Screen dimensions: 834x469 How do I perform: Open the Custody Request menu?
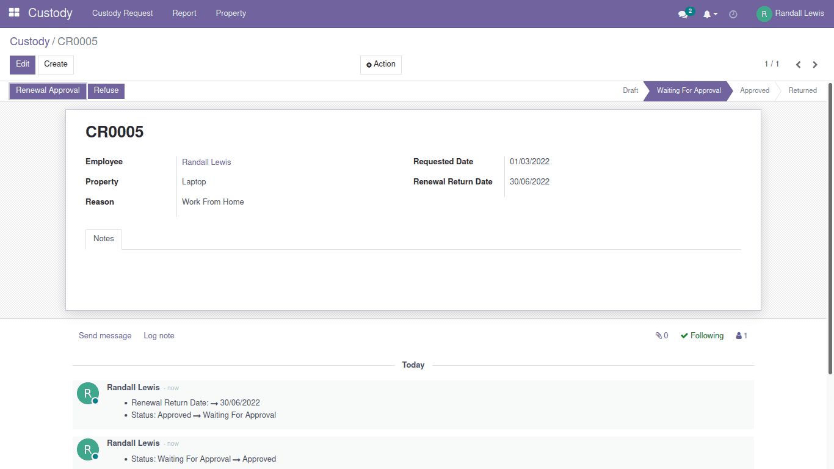122,13
